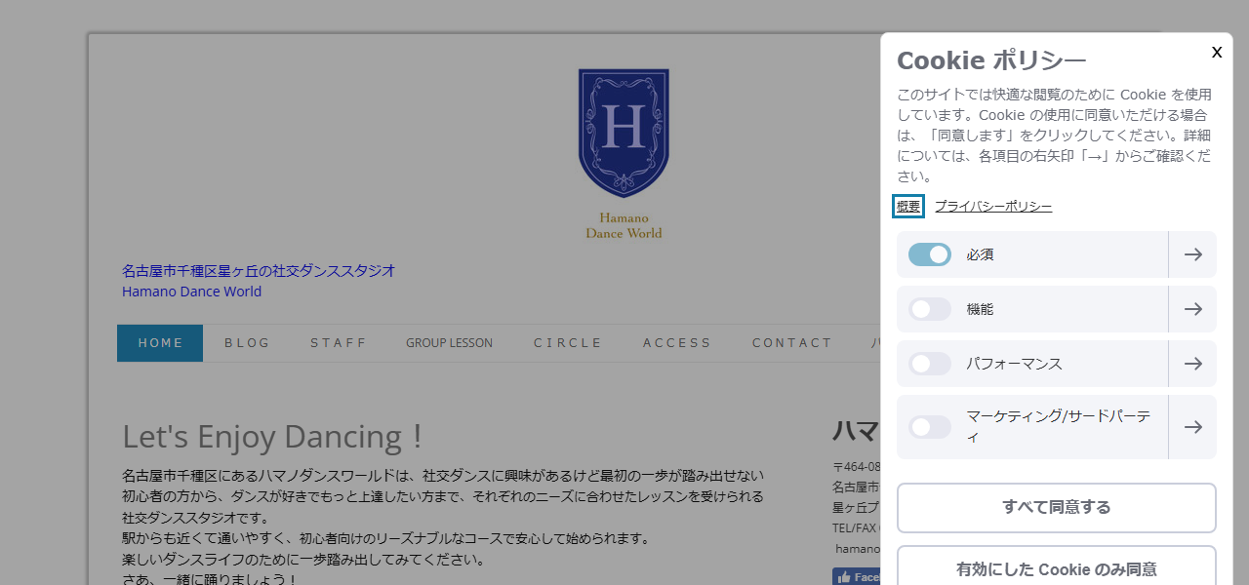This screenshot has height=585, width=1249.
Task: Click the Hamano Dance World crest logo
Action: pos(624,153)
